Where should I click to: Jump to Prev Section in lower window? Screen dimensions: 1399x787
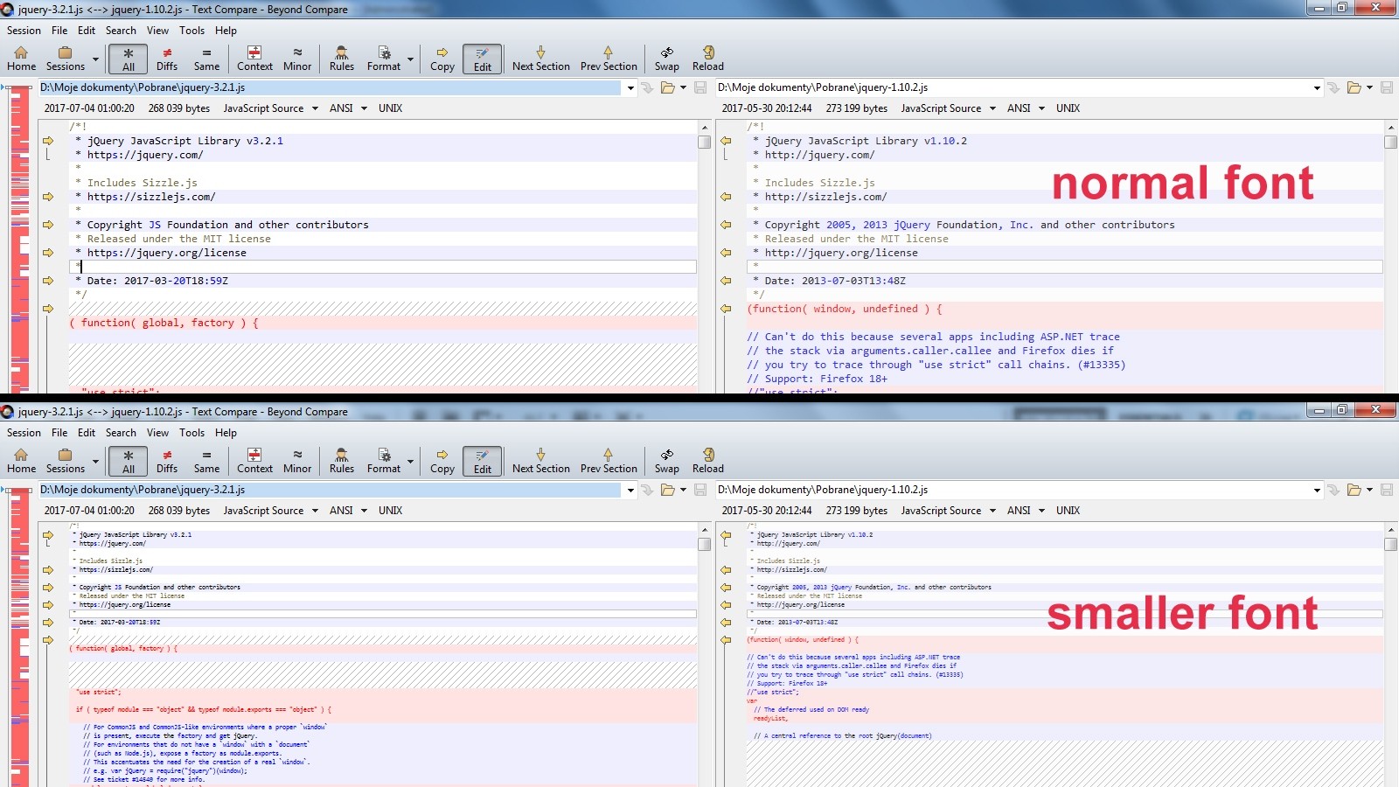coord(609,461)
